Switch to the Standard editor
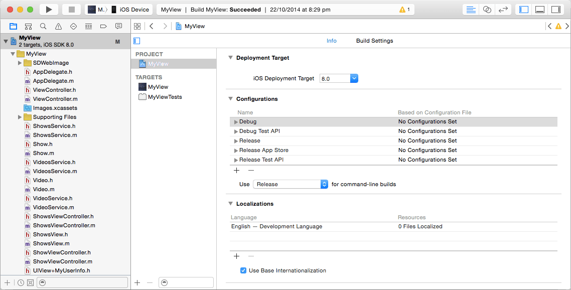Screen dimensions: 571x290 [x=471, y=10]
